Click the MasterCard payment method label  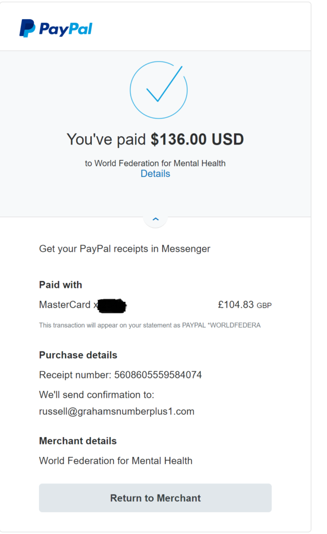pyautogui.click(x=66, y=305)
